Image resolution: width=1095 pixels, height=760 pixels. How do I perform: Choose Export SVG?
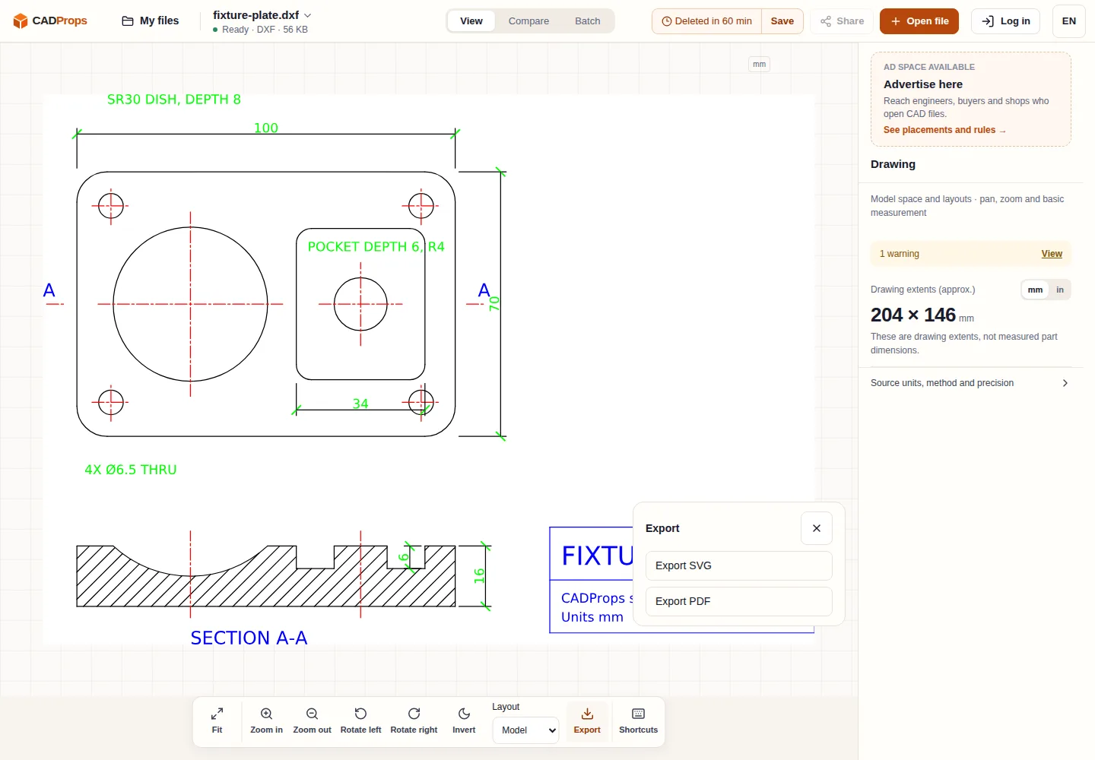point(739,565)
